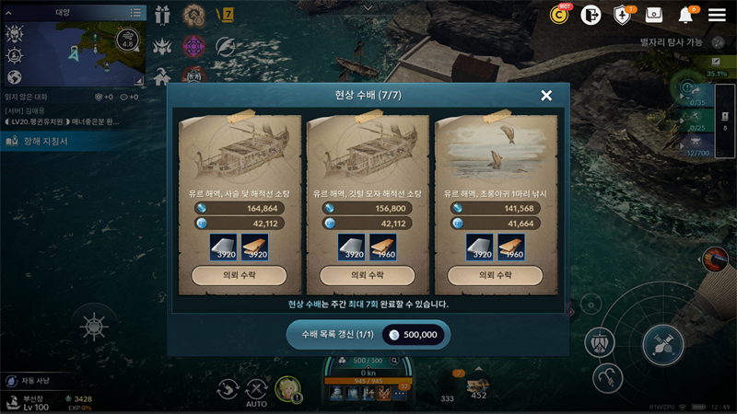Toggle the AUTO navigation mode
The width and height of the screenshot is (737, 414).
(x=256, y=393)
